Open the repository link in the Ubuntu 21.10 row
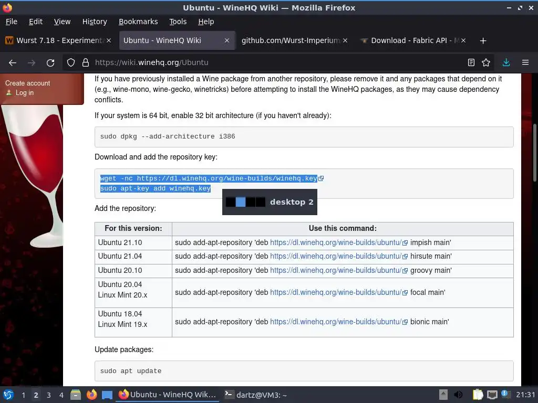 [x=336, y=242]
